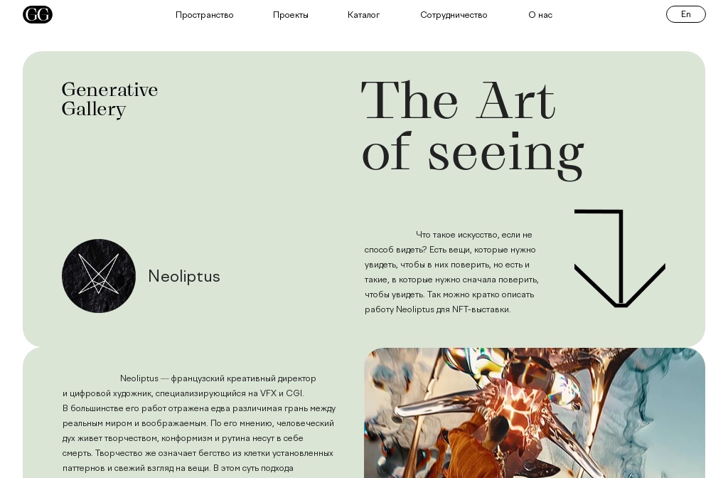Screen dimensions: 728x478
Task: Click the Neoliptus round avatar
Action: coord(98,276)
